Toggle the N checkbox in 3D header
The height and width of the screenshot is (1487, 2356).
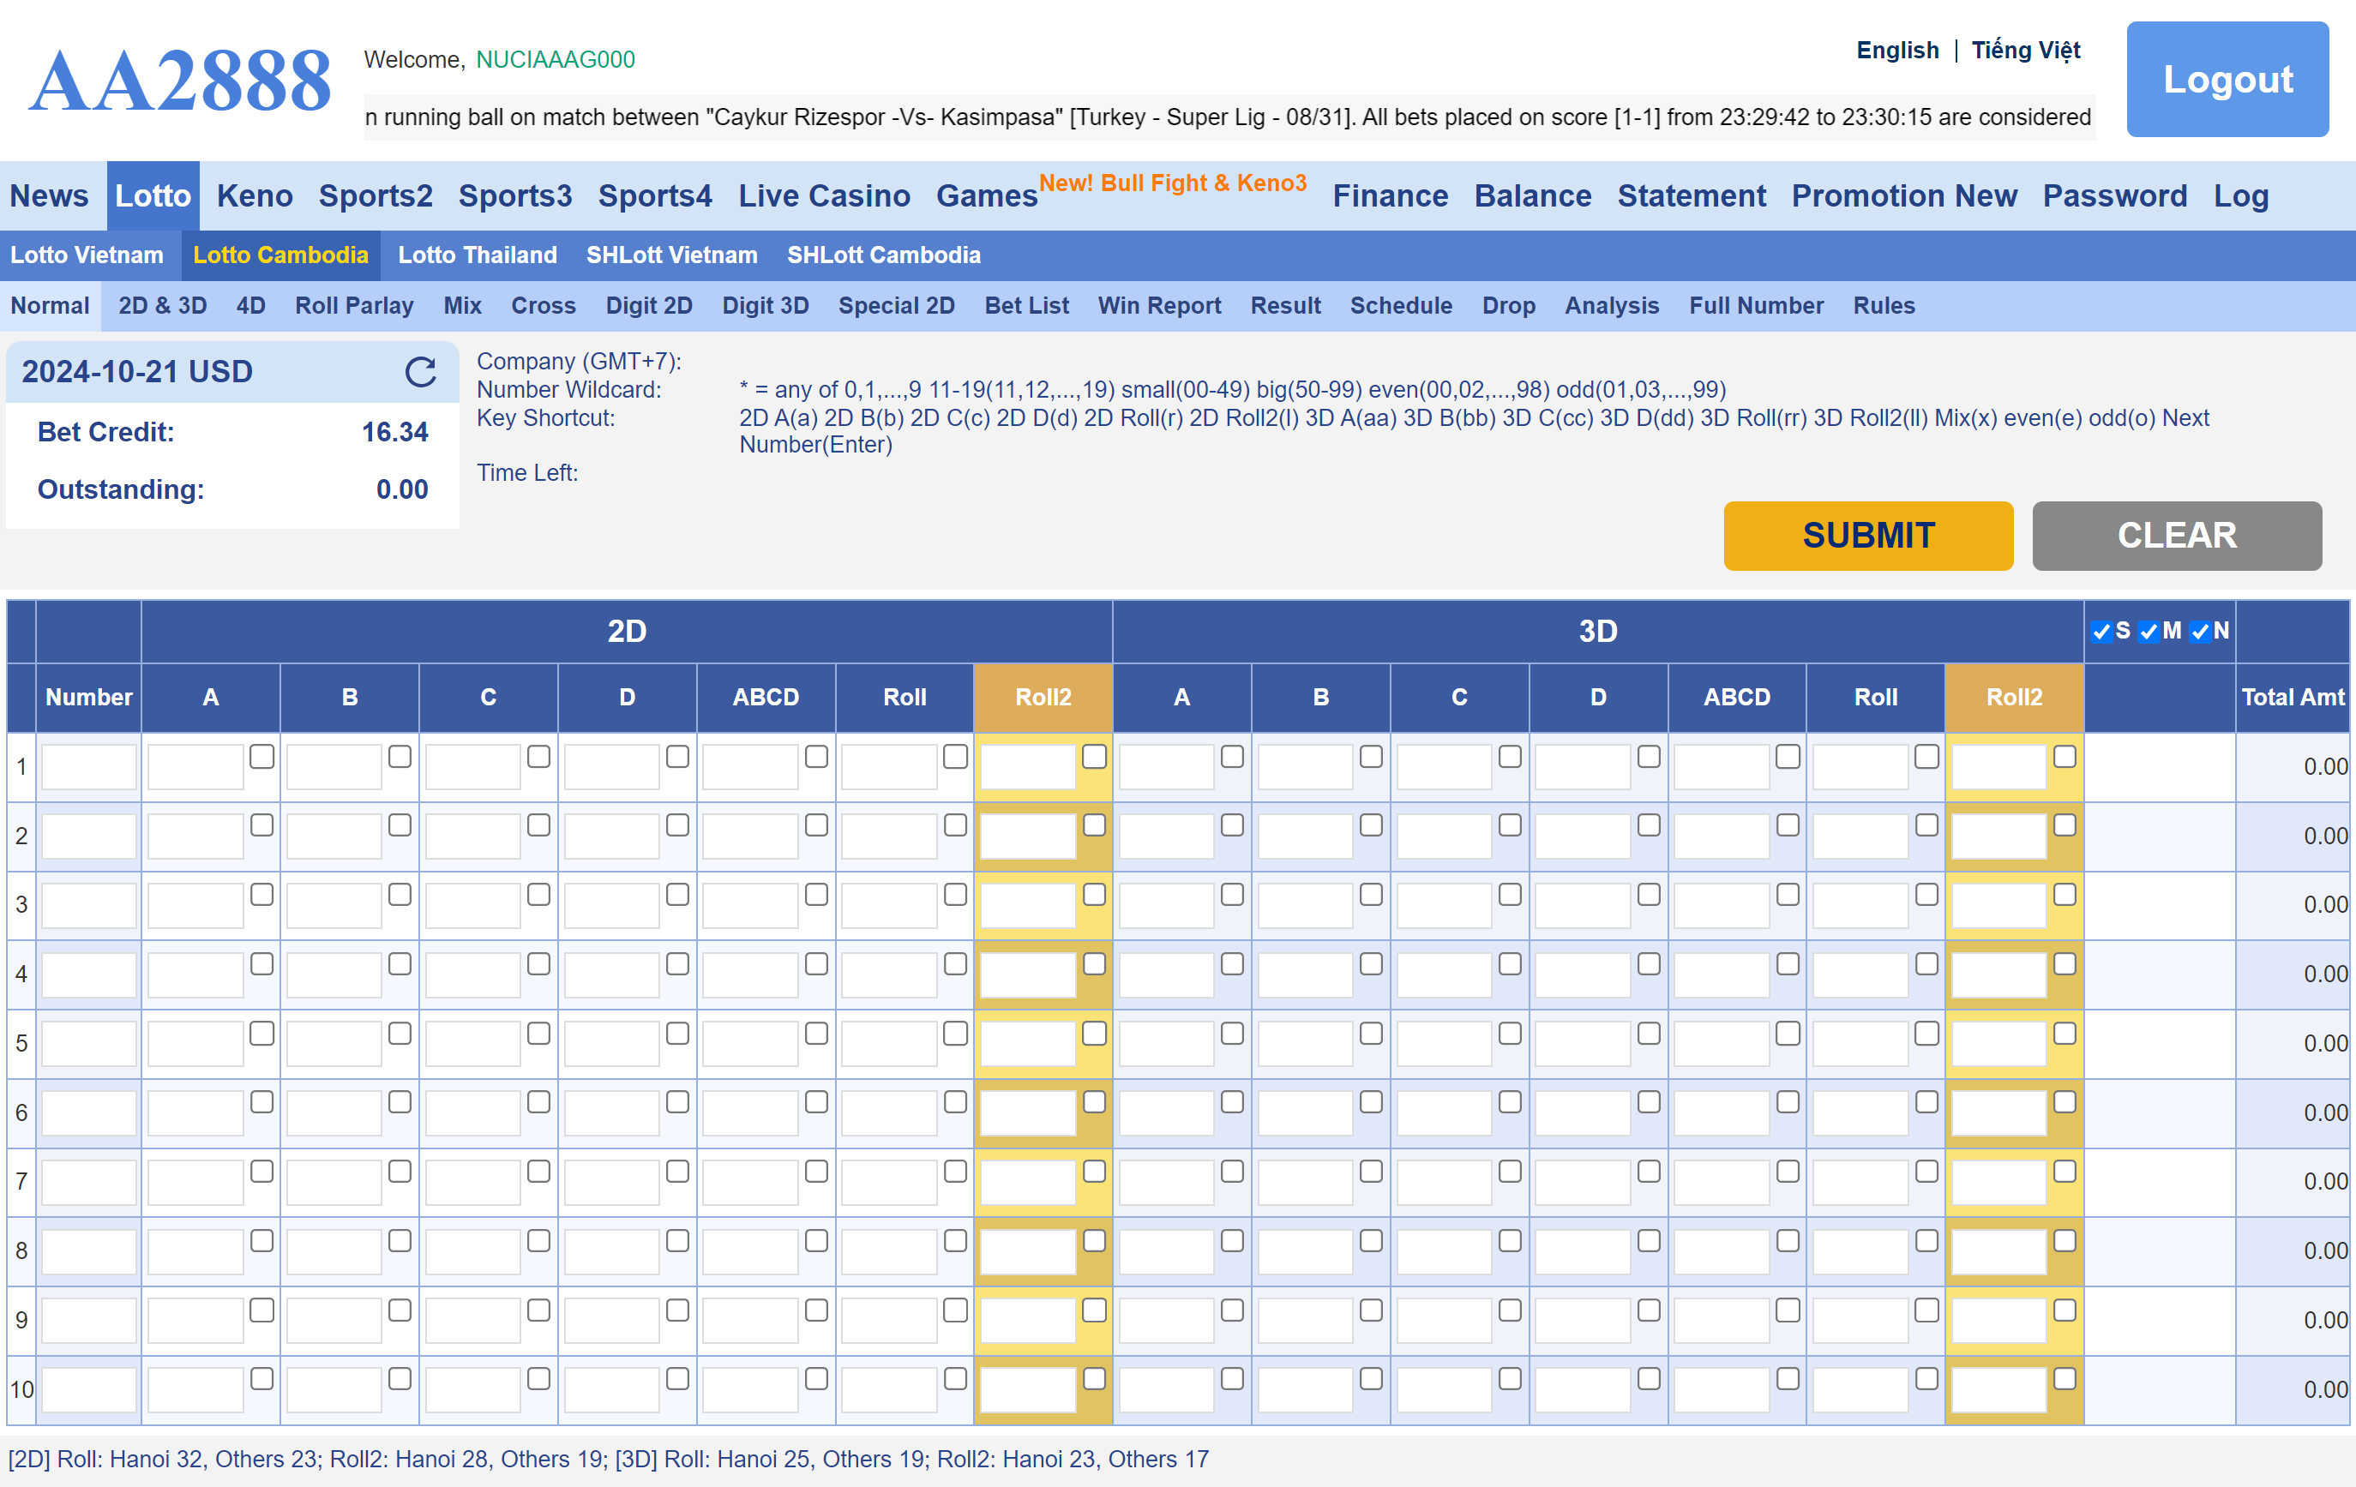[2199, 631]
